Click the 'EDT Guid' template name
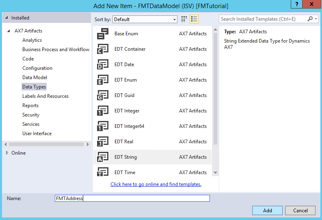This screenshot has width=322, height=220. pyautogui.click(x=124, y=95)
